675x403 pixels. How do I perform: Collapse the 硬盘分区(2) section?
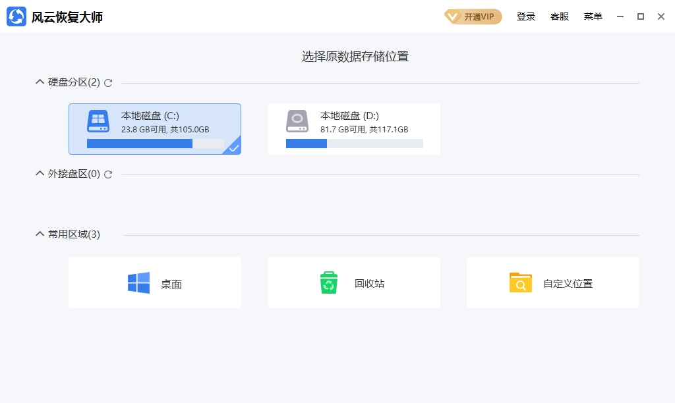click(x=39, y=81)
